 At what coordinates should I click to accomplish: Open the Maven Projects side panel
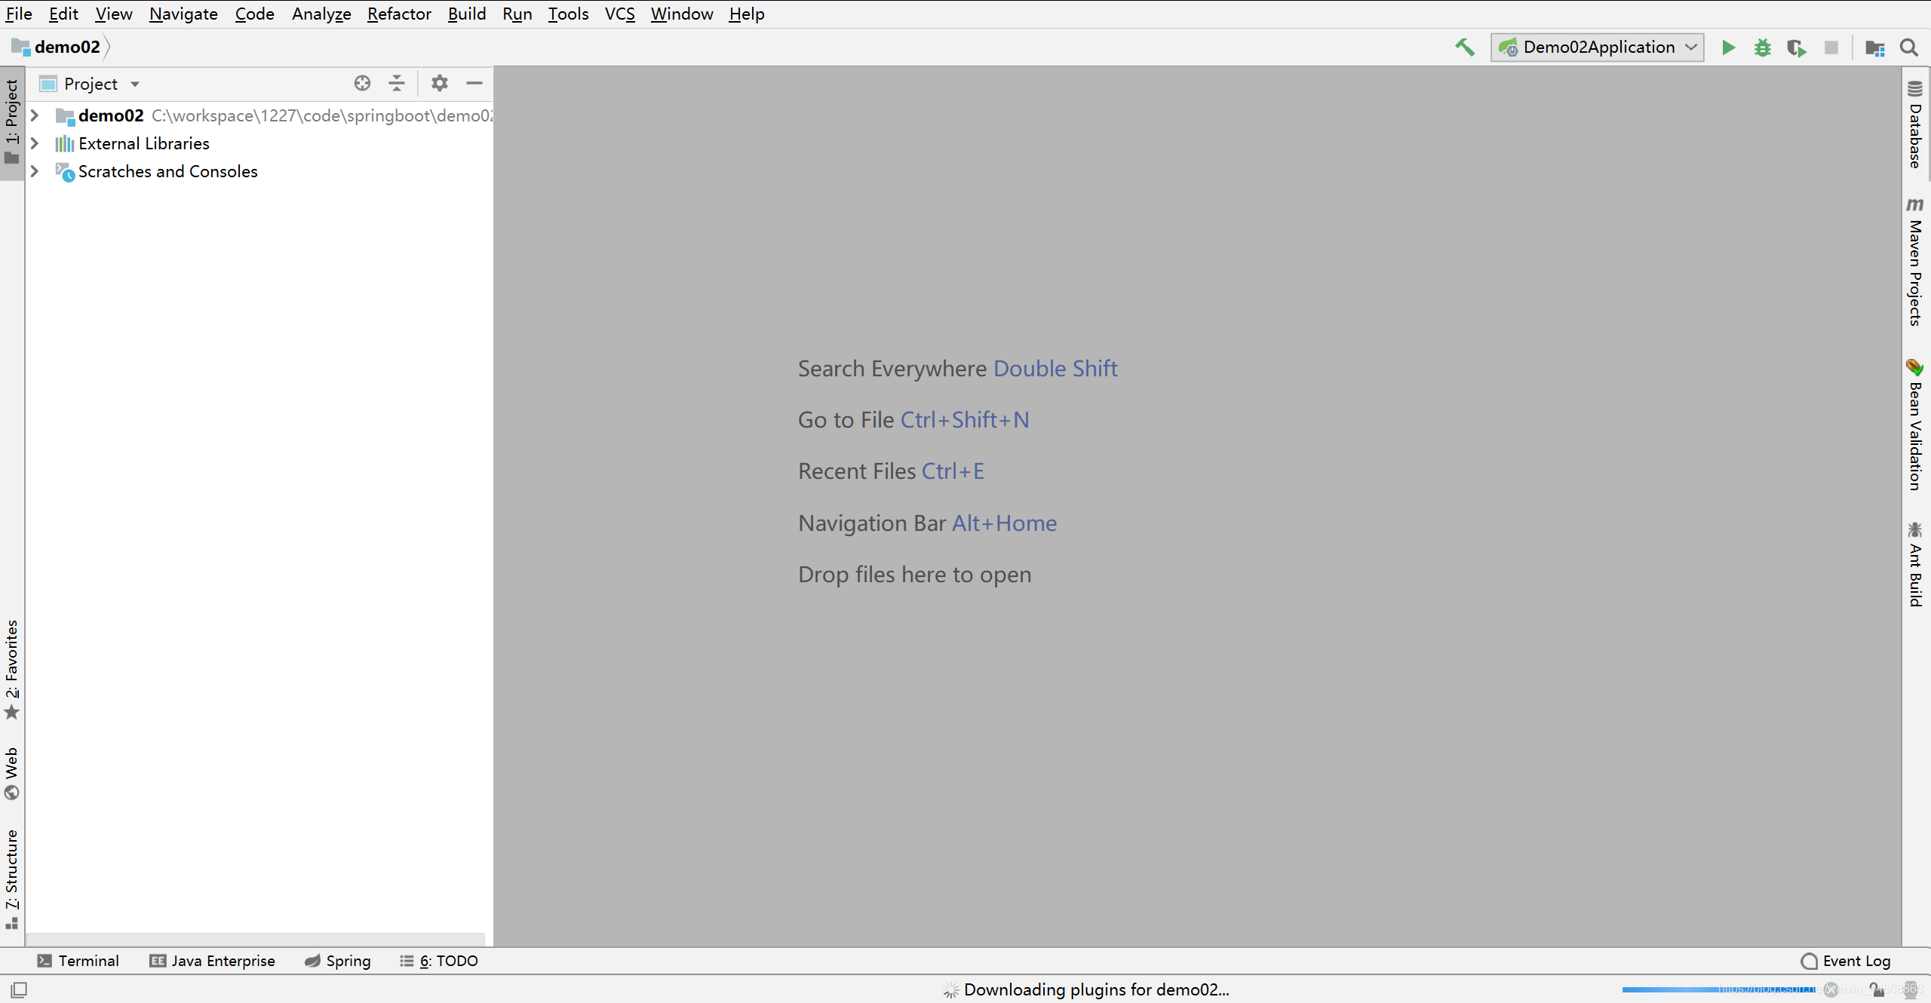tap(1912, 268)
